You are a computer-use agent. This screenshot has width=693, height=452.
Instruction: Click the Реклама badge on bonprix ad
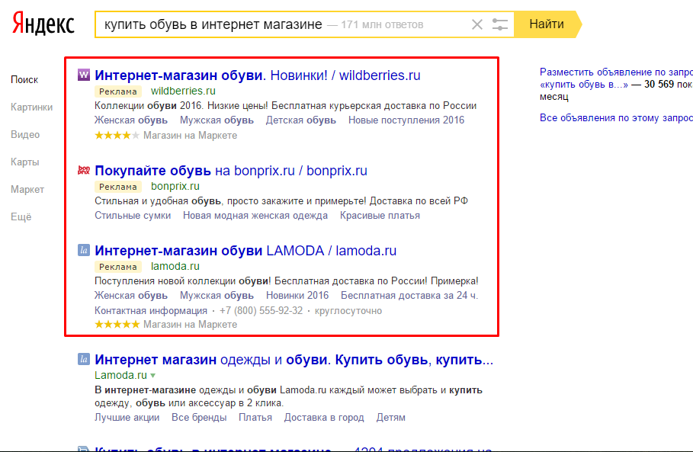point(118,187)
